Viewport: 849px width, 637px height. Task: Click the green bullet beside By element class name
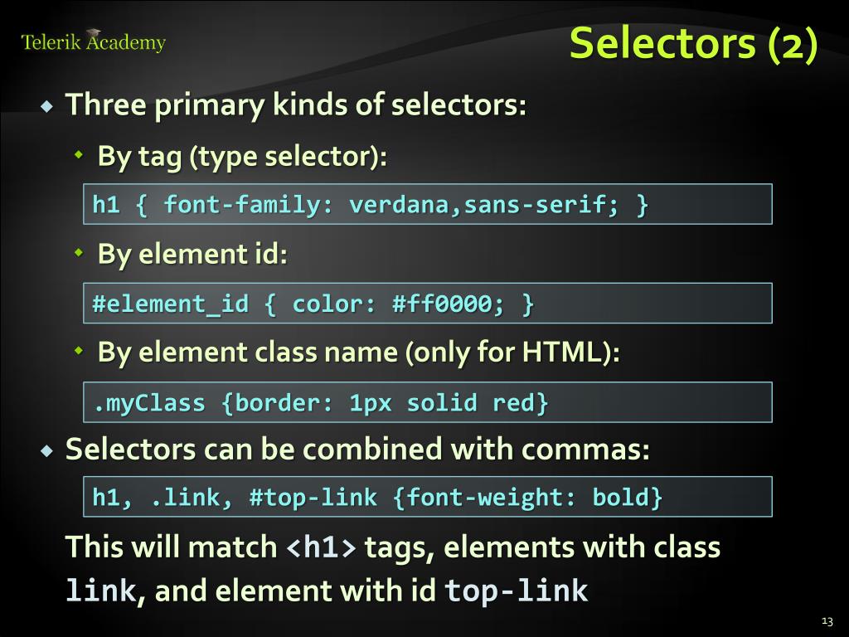coord(79,351)
